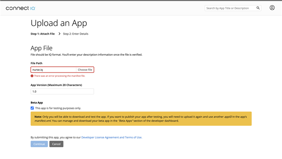Click the chevron arrow between steps
Screen dimensions: 282x159
pyautogui.click(x=59, y=34)
